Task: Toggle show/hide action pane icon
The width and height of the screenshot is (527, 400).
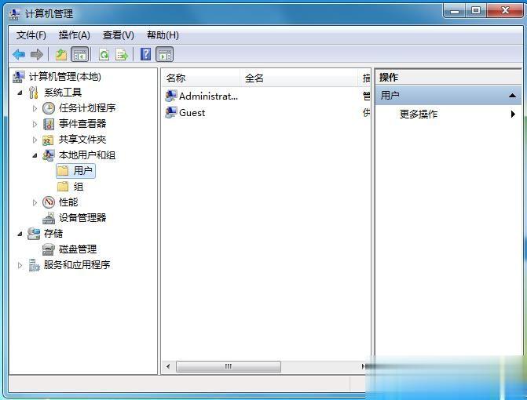Action: (x=165, y=54)
